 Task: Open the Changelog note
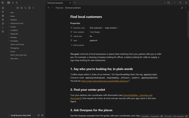point(14,48)
